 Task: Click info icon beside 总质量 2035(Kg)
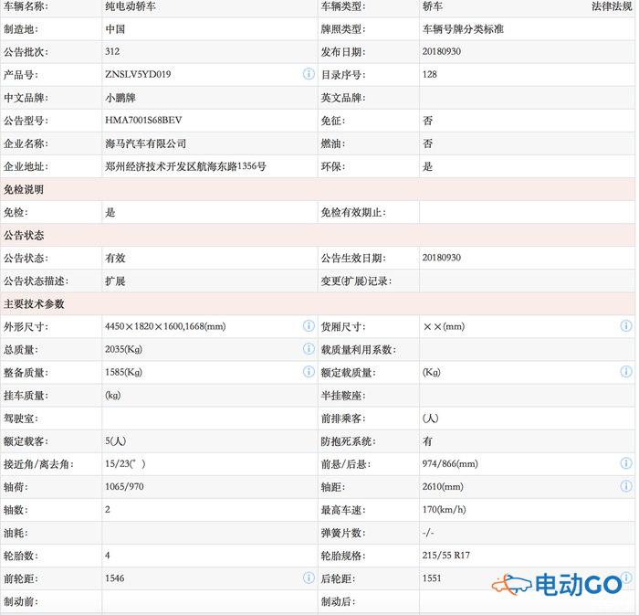coord(309,349)
